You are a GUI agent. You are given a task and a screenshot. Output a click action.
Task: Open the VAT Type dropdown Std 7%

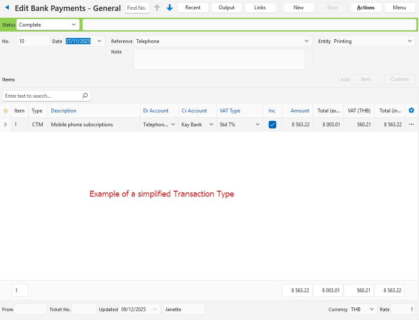257,125
